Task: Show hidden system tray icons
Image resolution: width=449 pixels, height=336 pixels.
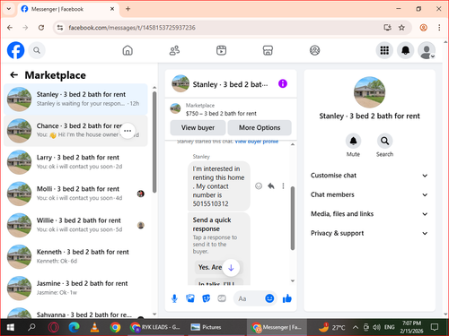Action: (355, 327)
